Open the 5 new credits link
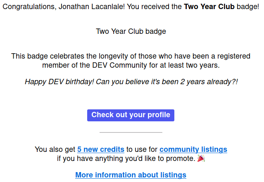Image resolution: width=264 pixels, height=182 pixels. (101, 149)
